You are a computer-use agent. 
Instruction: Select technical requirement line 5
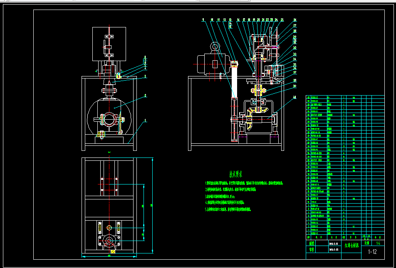pos(228,209)
